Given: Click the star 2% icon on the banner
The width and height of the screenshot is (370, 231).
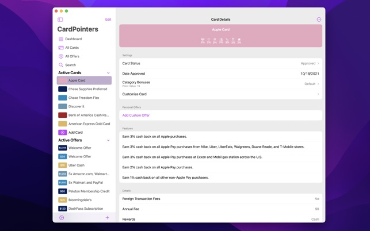Looking at the screenshot, I should click(239, 40).
